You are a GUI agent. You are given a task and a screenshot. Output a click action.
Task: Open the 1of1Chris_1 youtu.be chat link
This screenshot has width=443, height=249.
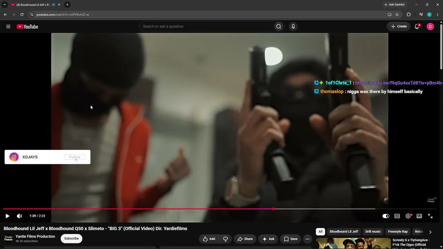pyautogui.click(x=399, y=83)
